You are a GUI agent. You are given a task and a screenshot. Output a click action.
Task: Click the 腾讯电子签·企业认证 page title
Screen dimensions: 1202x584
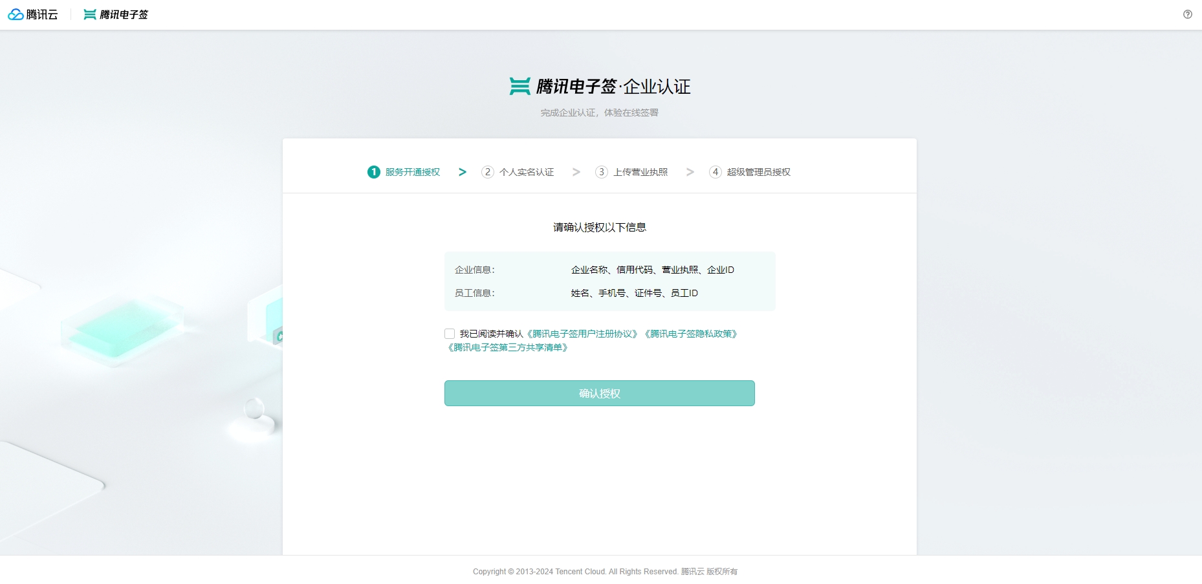pos(600,86)
